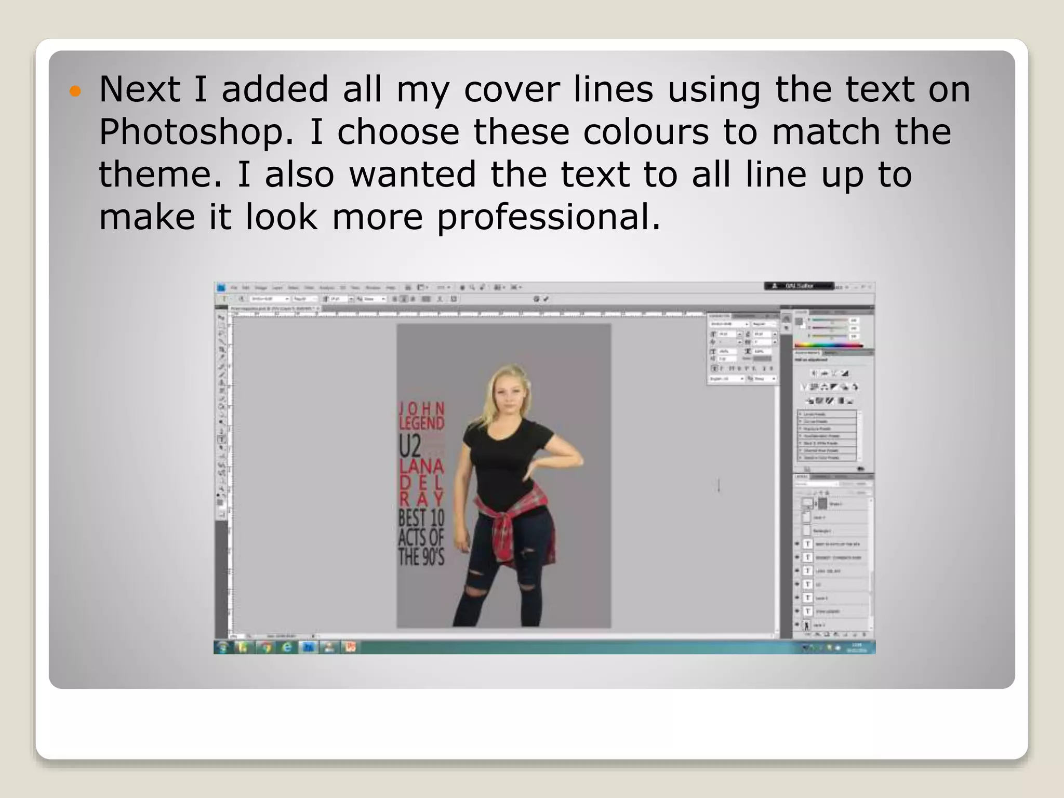Select the Pen tool
Screen dimensions: 1064x798
point(221,431)
